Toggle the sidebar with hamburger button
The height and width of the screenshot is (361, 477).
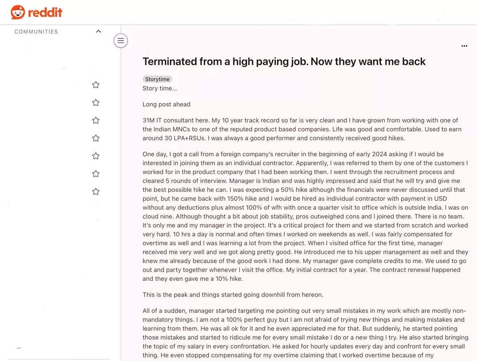pyautogui.click(x=121, y=41)
